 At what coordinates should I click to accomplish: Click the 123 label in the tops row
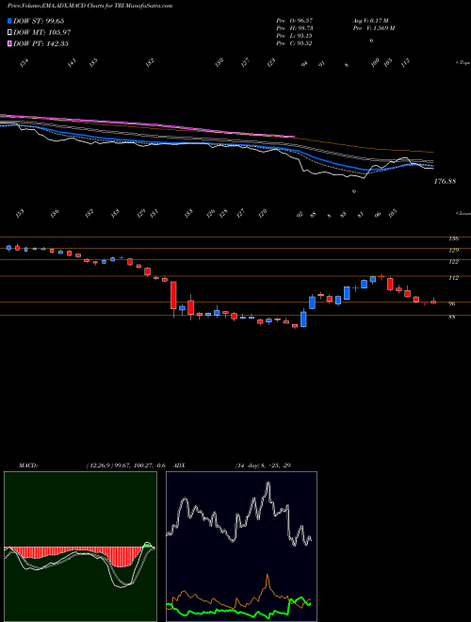[x=270, y=63]
